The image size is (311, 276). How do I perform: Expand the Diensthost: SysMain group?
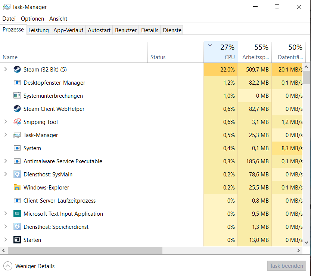tap(6, 174)
